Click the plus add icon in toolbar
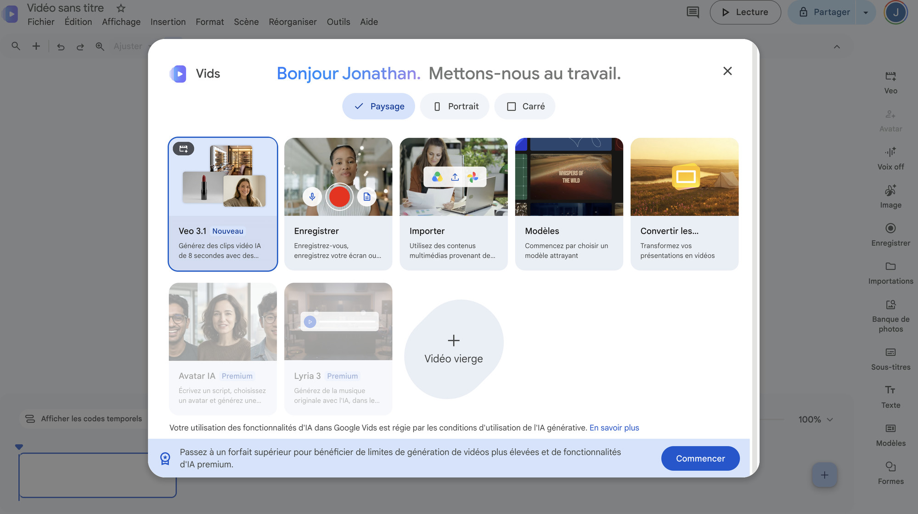 pos(36,46)
